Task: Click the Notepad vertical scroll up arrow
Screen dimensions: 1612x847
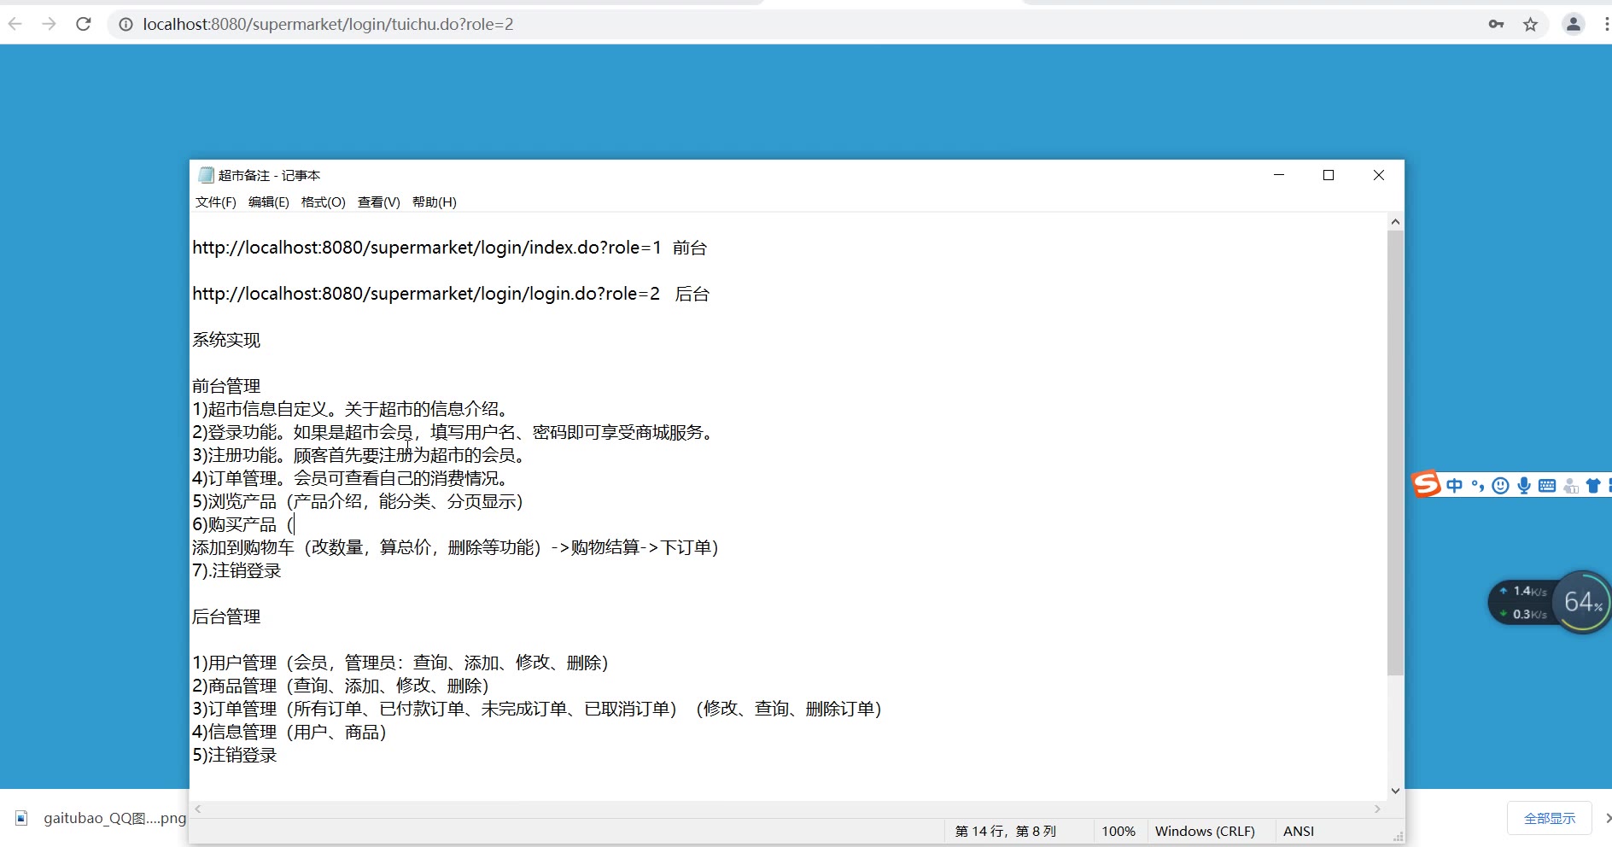Action: point(1395,222)
